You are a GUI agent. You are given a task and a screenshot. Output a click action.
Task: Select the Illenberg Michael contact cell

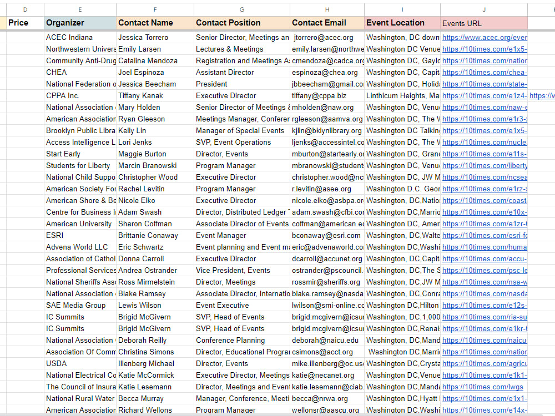(x=155, y=364)
